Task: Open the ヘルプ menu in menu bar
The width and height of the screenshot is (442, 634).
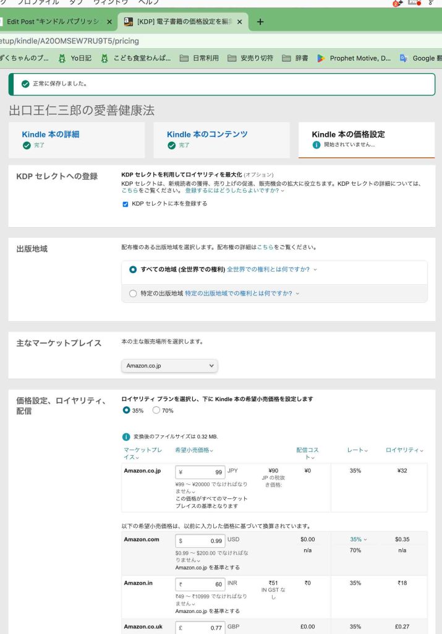Action: click(x=149, y=2)
